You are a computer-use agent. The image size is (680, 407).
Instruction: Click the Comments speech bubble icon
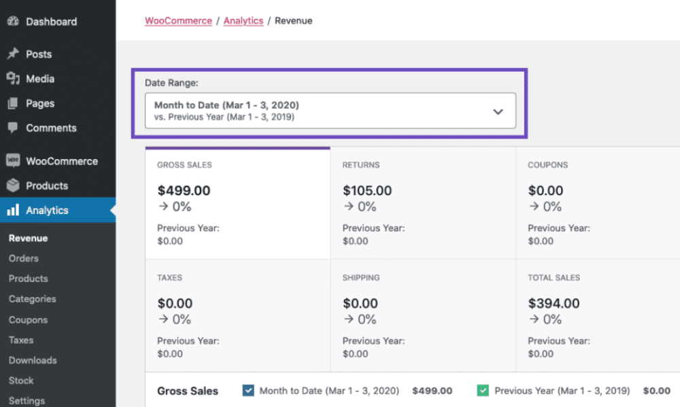coord(13,128)
